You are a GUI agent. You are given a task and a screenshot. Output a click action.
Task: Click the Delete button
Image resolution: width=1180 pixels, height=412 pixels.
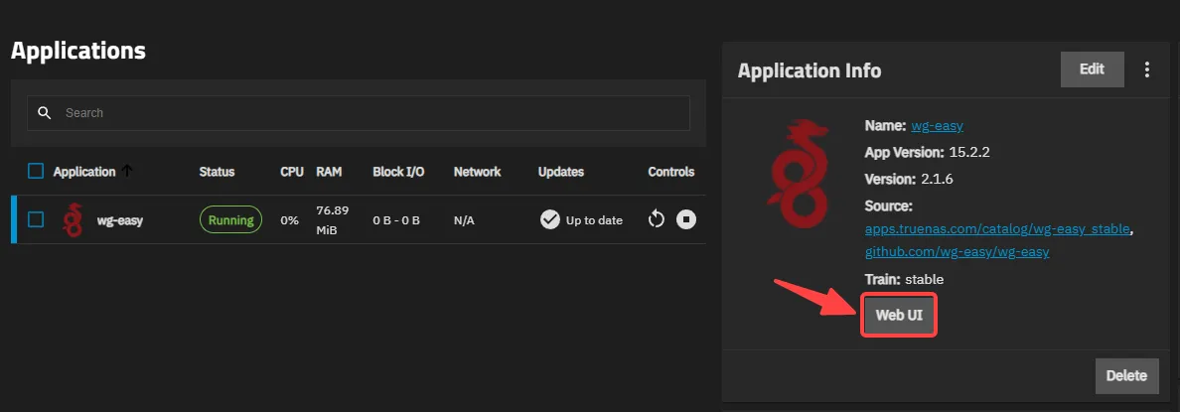[1126, 376]
